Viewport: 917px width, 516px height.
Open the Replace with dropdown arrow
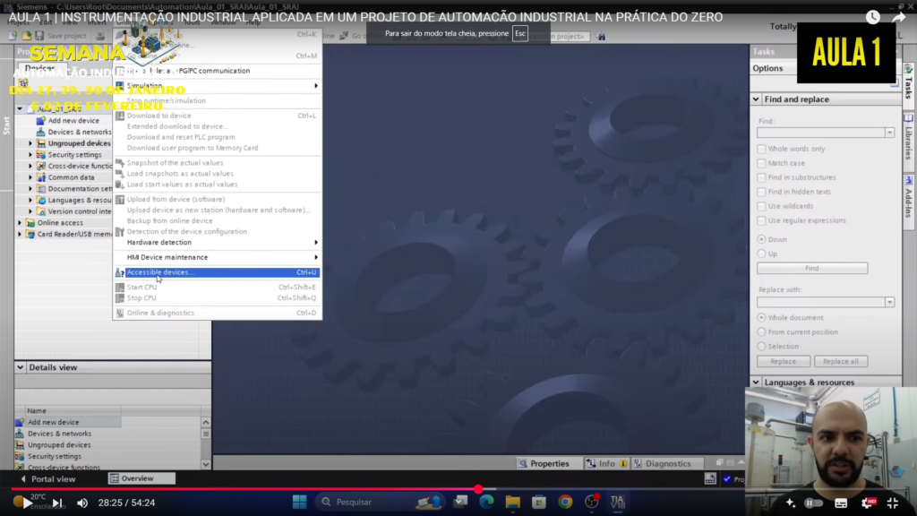(889, 303)
